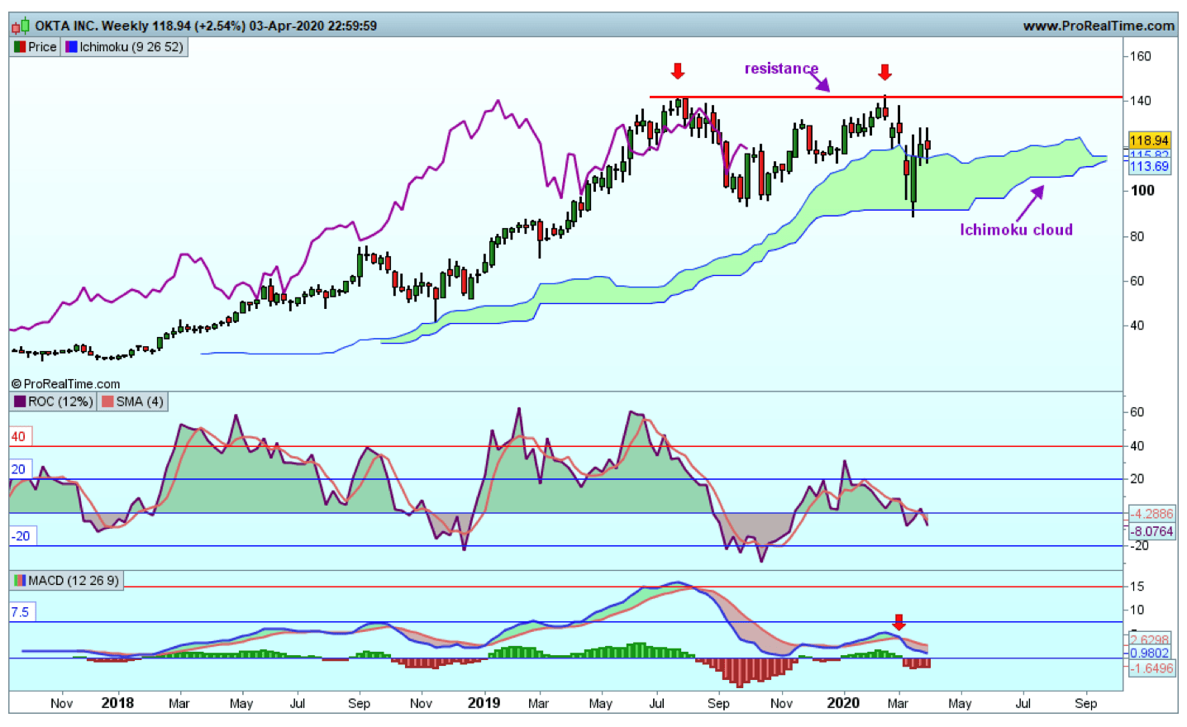Click the 15 MACD axis label

click(1137, 587)
